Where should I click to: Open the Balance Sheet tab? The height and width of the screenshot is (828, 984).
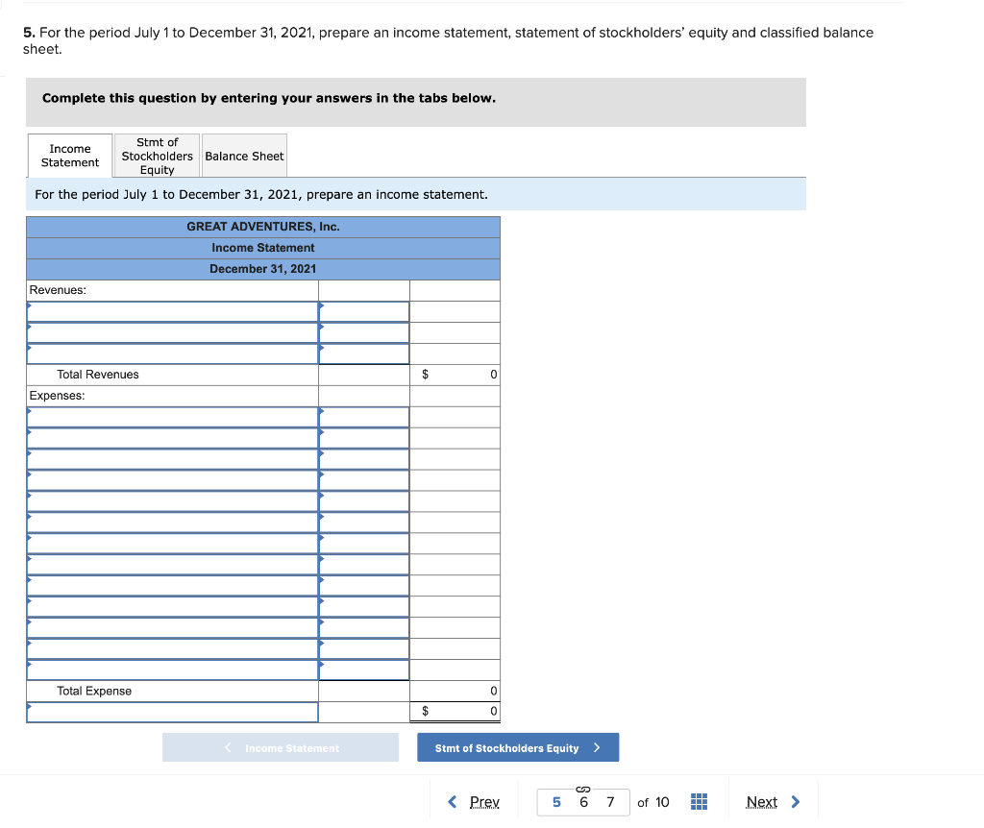tap(244, 156)
